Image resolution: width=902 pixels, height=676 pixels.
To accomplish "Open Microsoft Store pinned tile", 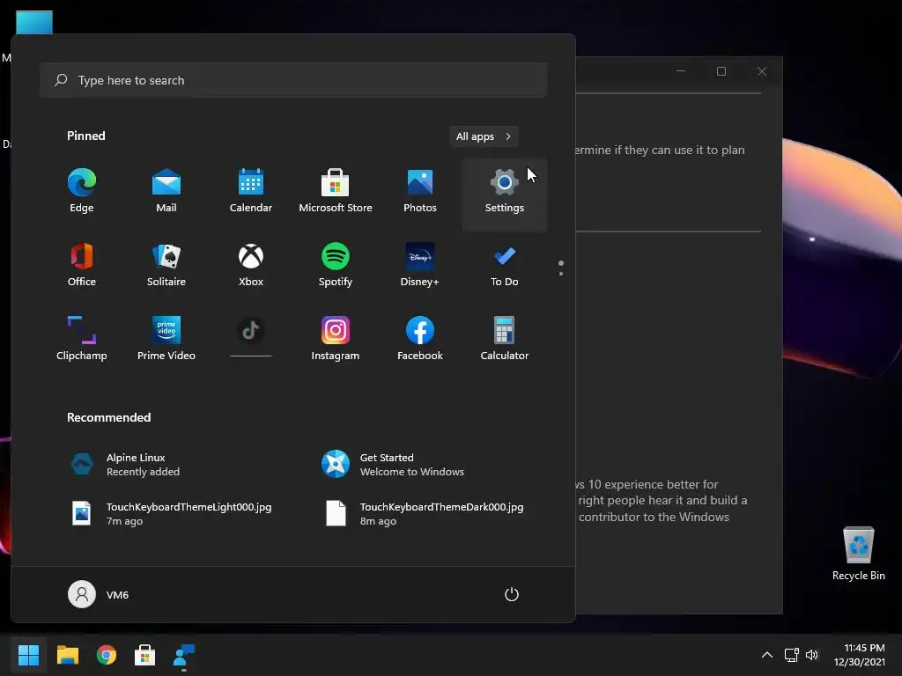I will [x=336, y=192].
